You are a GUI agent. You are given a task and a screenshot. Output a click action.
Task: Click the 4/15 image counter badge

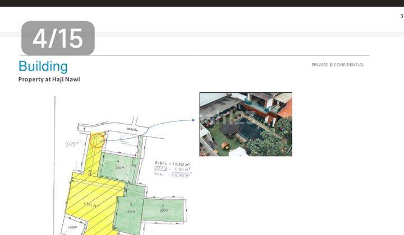point(58,38)
